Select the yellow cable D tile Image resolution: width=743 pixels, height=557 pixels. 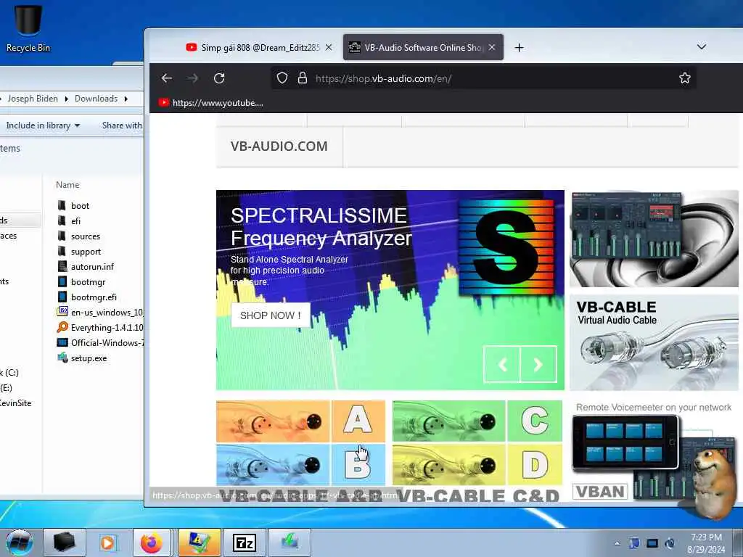pyautogui.click(x=477, y=465)
